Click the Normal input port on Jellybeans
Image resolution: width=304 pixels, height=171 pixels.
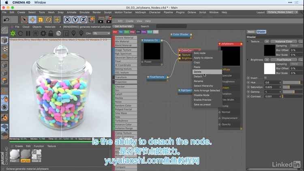tap(220, 112)
